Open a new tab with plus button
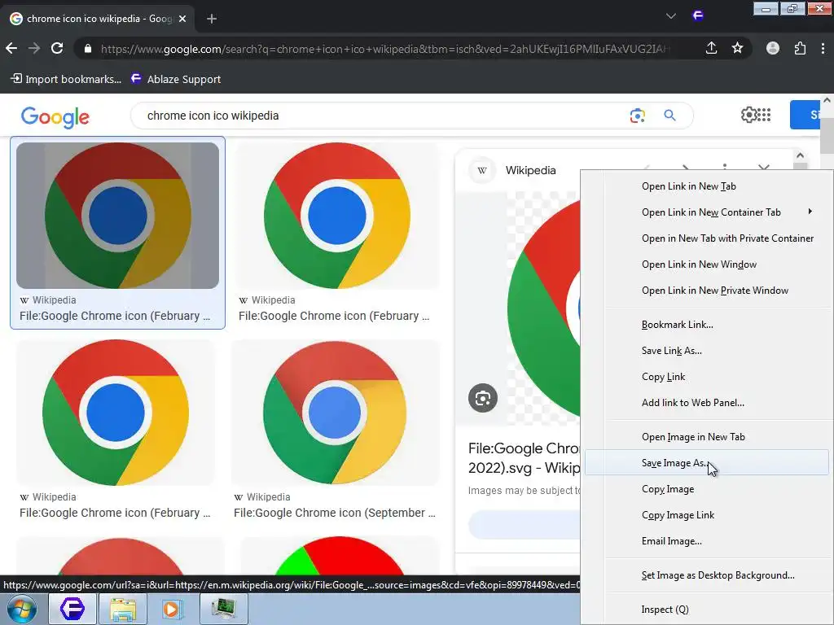The width and height of the screenshot is (834, 625). [212, 19]
